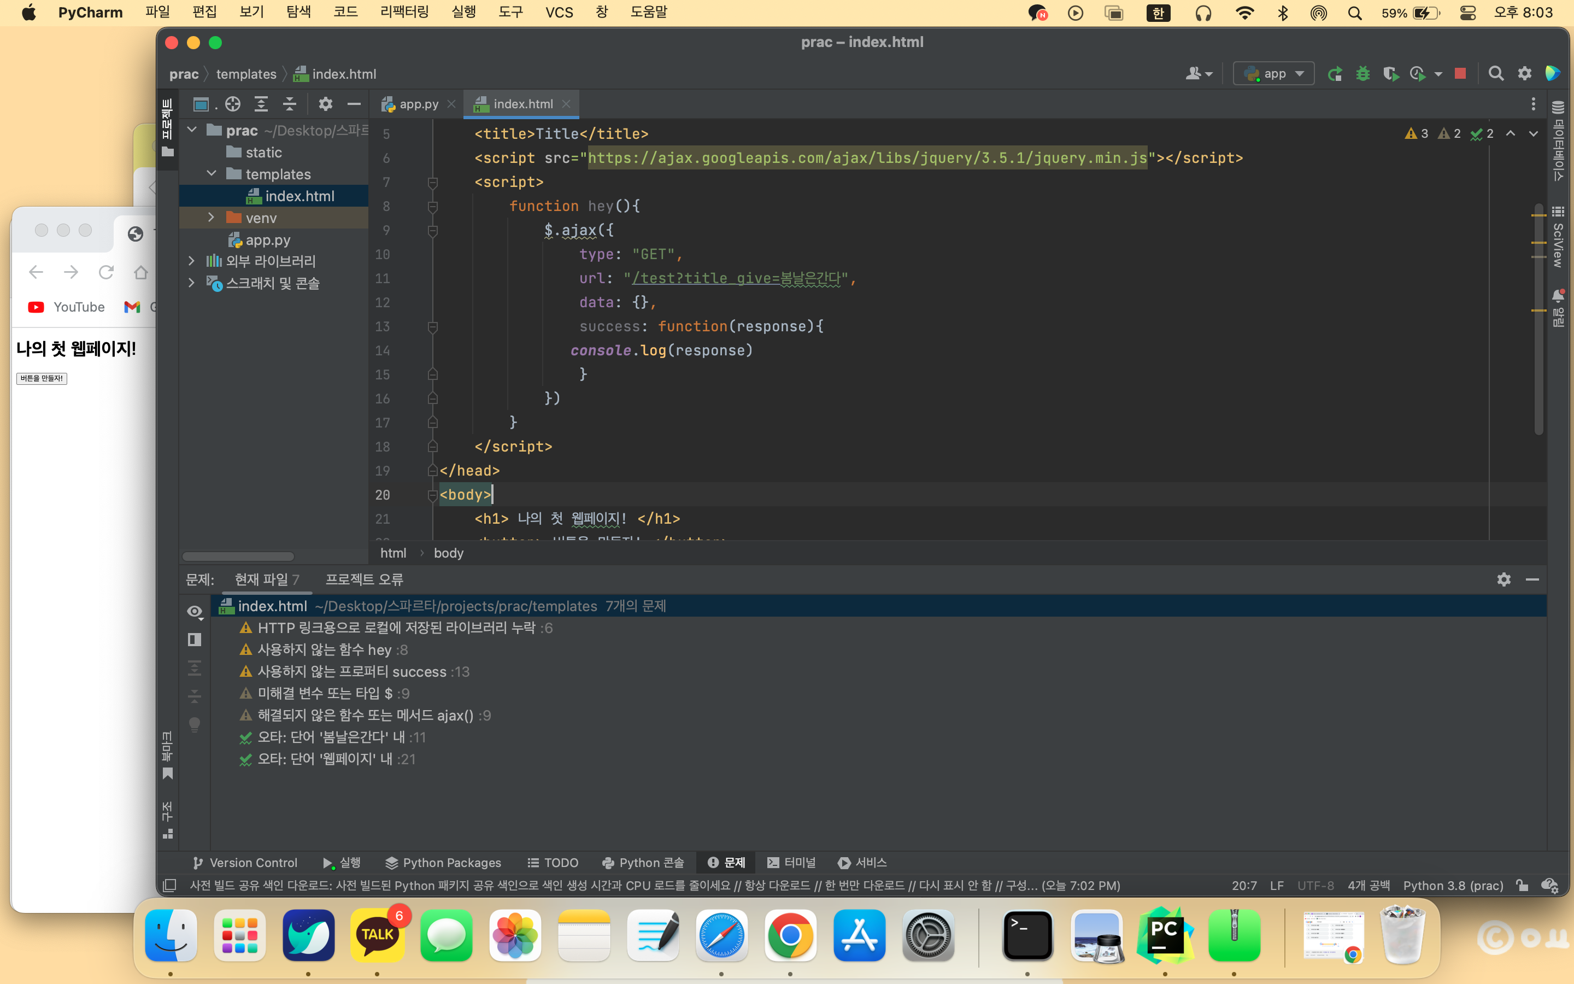Rerun the app run configuration

click(x=1335, y=74)
